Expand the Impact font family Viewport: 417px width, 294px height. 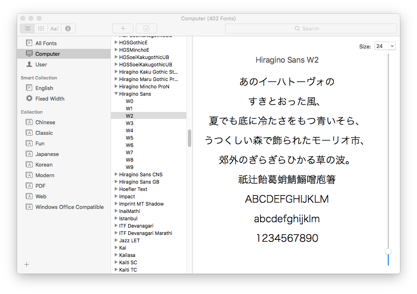coord(116,196)
